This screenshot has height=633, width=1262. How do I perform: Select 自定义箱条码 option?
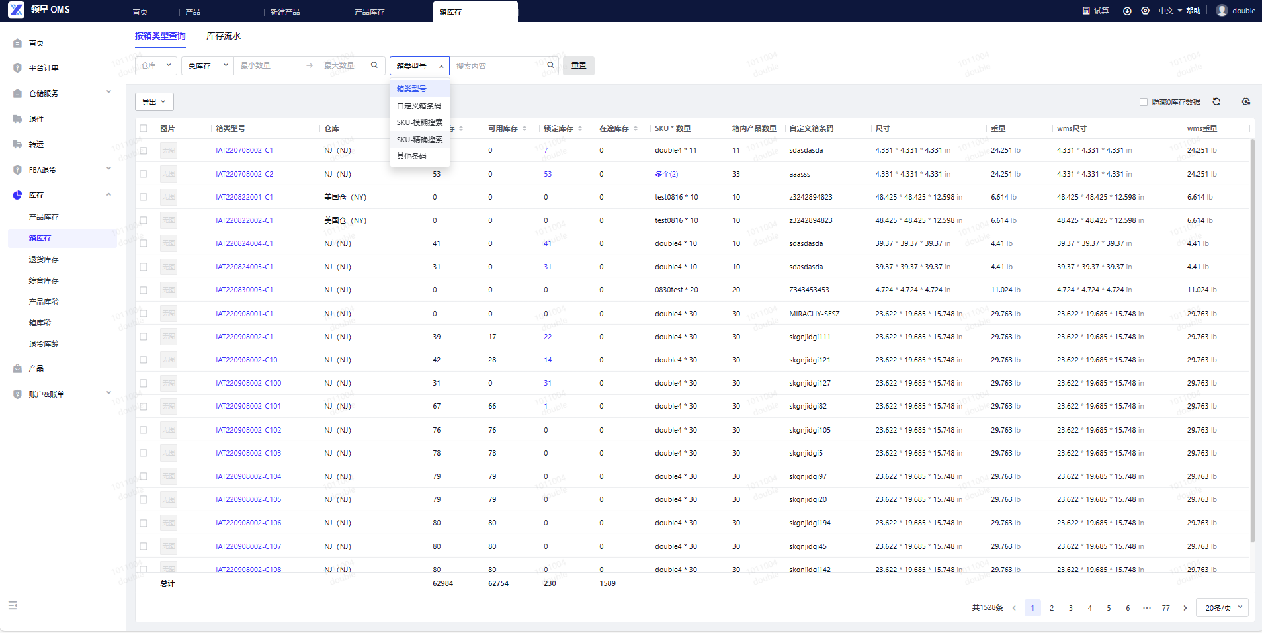pos(419,106)
